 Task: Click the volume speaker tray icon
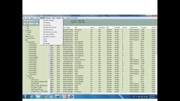click(x=147, y=97)
